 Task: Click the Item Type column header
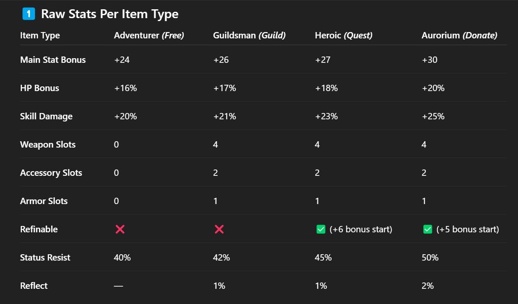pos(40,35)
